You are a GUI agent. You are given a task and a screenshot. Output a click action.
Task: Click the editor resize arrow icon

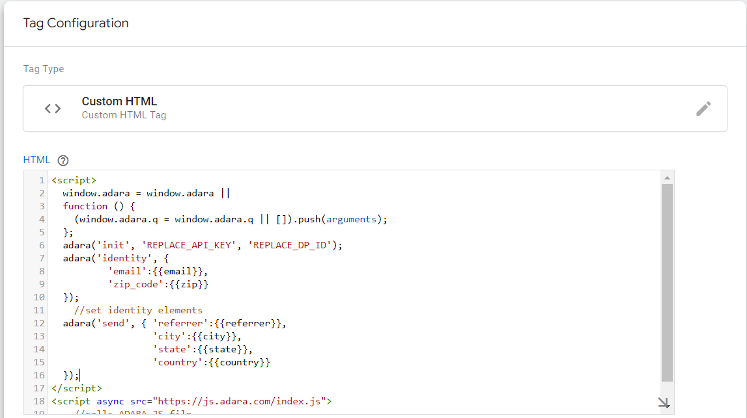(x=664, y=403)
